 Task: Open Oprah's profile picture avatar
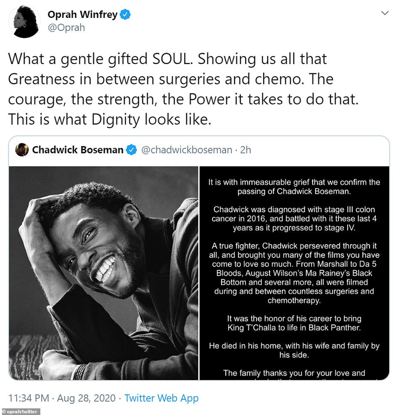pyautogui.click(x=24, y=22)
